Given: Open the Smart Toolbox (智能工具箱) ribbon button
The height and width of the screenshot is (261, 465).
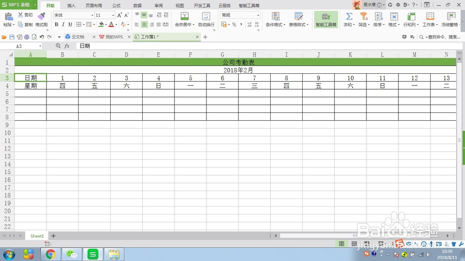Looking at the screenshot, I should click(x=326, y=20).
